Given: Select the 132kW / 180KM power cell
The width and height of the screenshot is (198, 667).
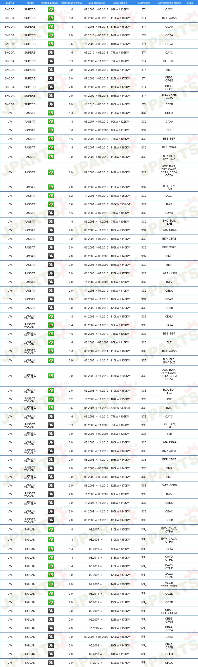Looking at the screenshot, I should [120, 594].
